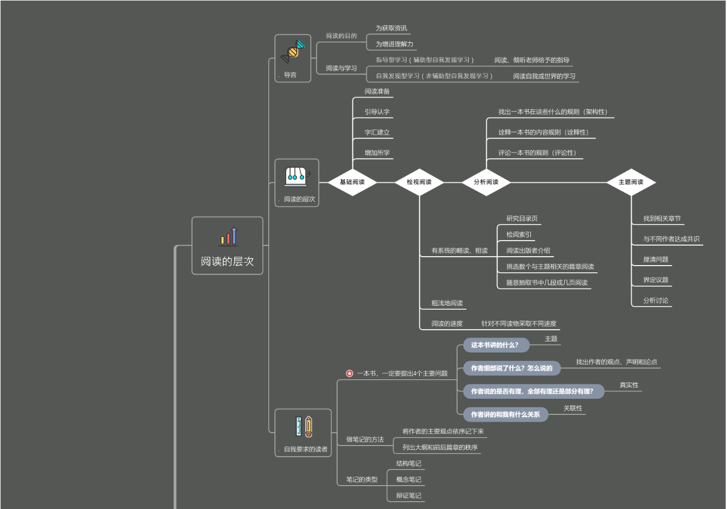Select the root topic 阅读的层次
The height and width of the screenshot is (509, 727).
[227, 246]
